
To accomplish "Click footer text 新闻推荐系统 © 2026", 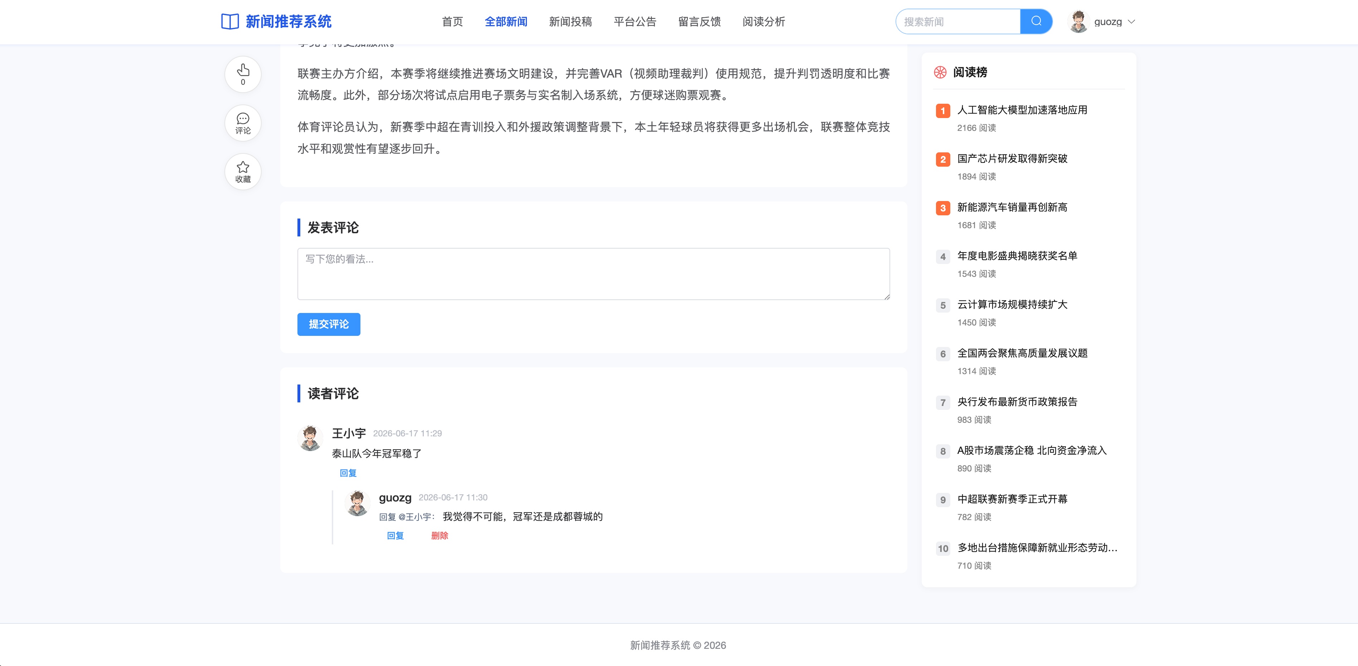I will click(678, 646).
